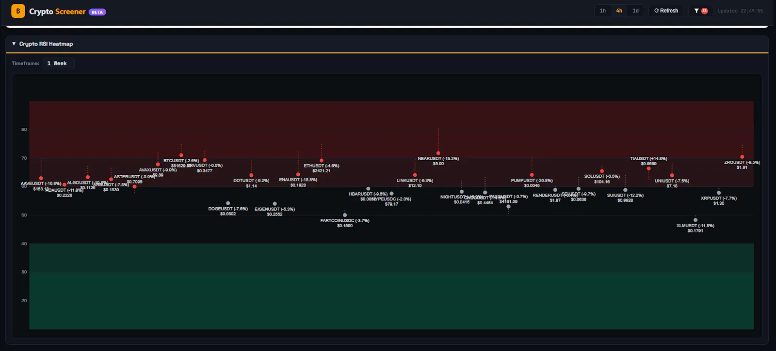776x351 pixels.
Task: Click the XLMUSDT (-11.8%) label
Action: 695,226
